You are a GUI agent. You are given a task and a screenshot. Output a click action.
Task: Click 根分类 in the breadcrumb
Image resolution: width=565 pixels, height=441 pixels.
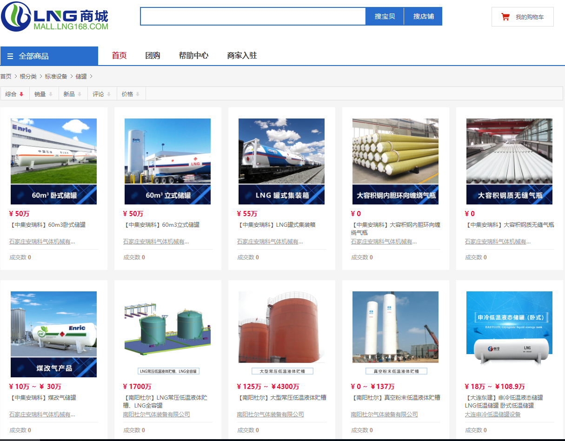click(x=28, y=76)
